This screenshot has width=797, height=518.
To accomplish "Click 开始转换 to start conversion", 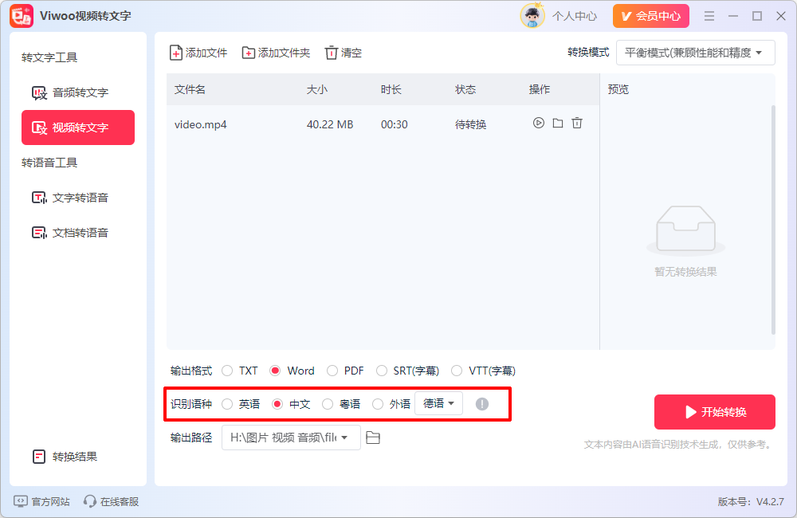I will [x=715, y=412].
